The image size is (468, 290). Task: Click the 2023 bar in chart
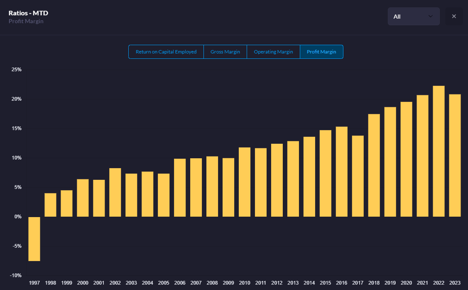pos(455,155)
